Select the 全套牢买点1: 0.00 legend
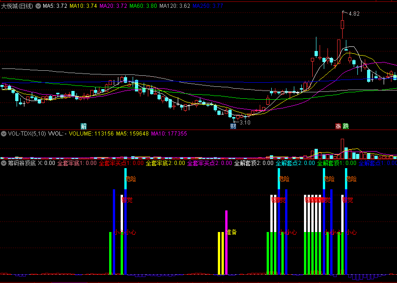This screenshot has width=397, height=283. pos(121,163)
